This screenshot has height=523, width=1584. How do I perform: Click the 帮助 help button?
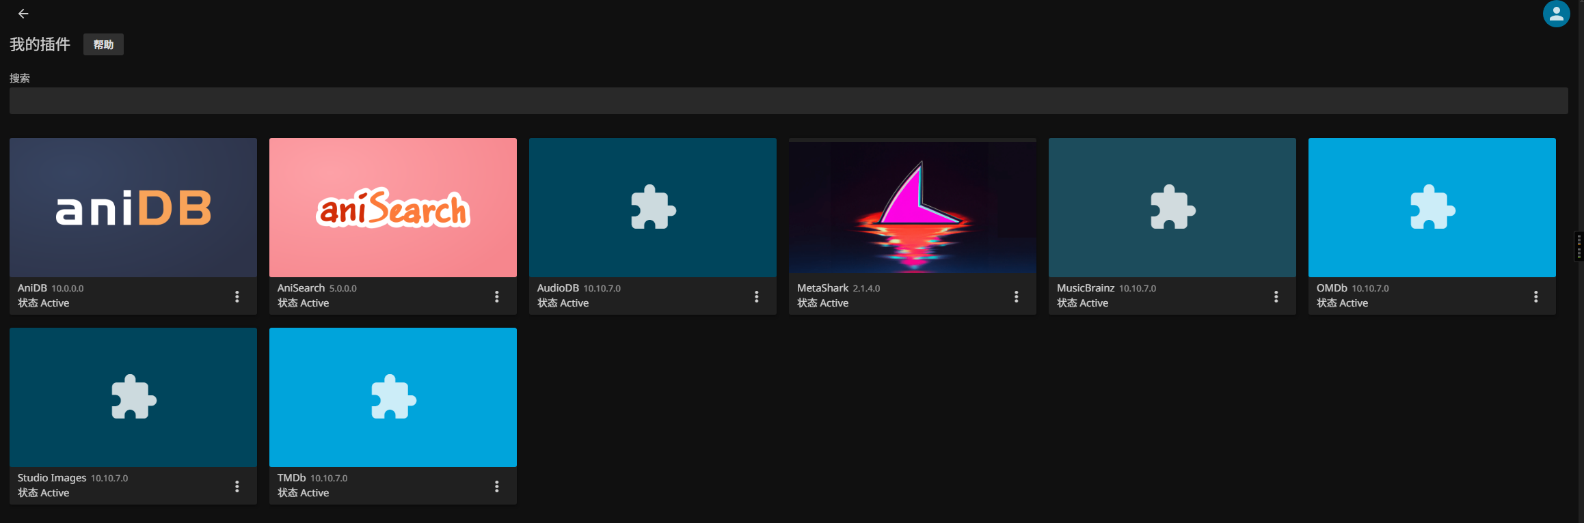pos(103,44)
